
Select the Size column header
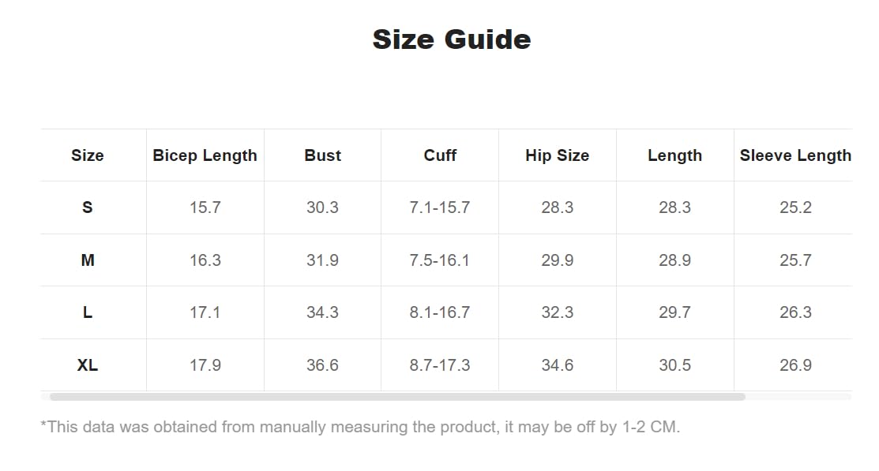[88, 155]
